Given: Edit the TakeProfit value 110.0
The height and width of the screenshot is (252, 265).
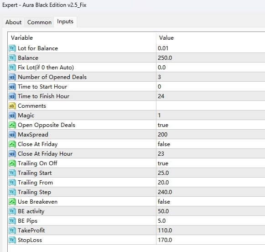Looking at the screenshot, I should 211,231.
